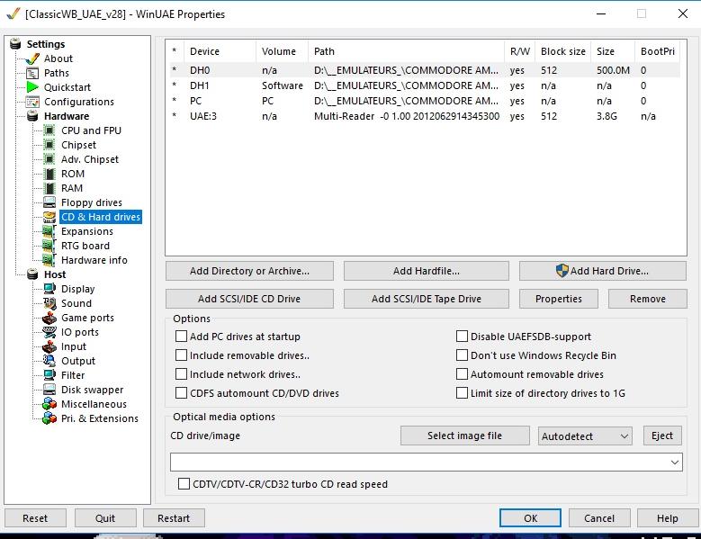Open Properties of selected drive
The image size is (701, 539).
point(559,299)
